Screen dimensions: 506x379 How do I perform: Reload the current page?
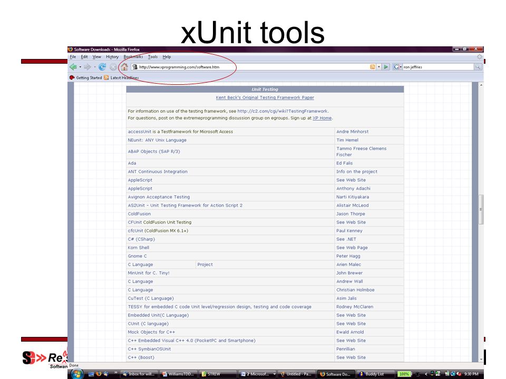pos(102,67)
